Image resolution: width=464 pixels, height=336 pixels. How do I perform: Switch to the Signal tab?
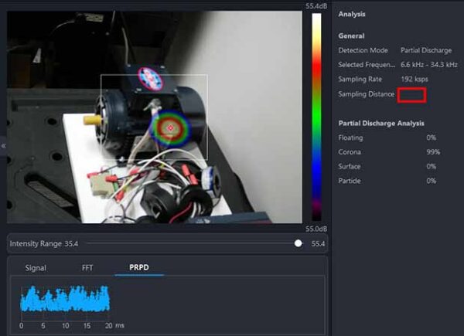click(x=36, y=268)
